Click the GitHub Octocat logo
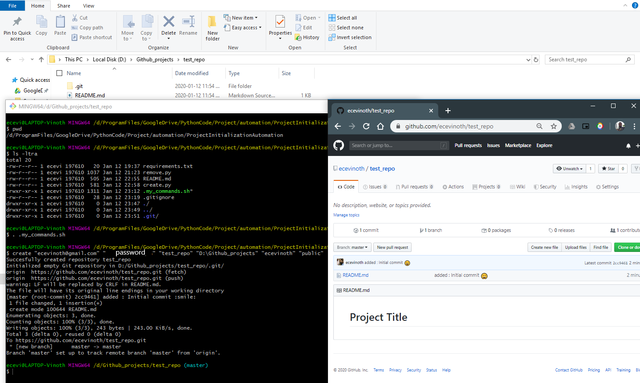The image size is (640, 383). point(339,145)
